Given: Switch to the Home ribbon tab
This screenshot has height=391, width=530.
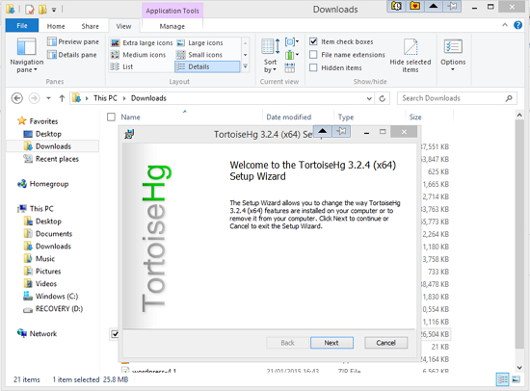Looking at the screenshot, I should (x=56, y=26).
